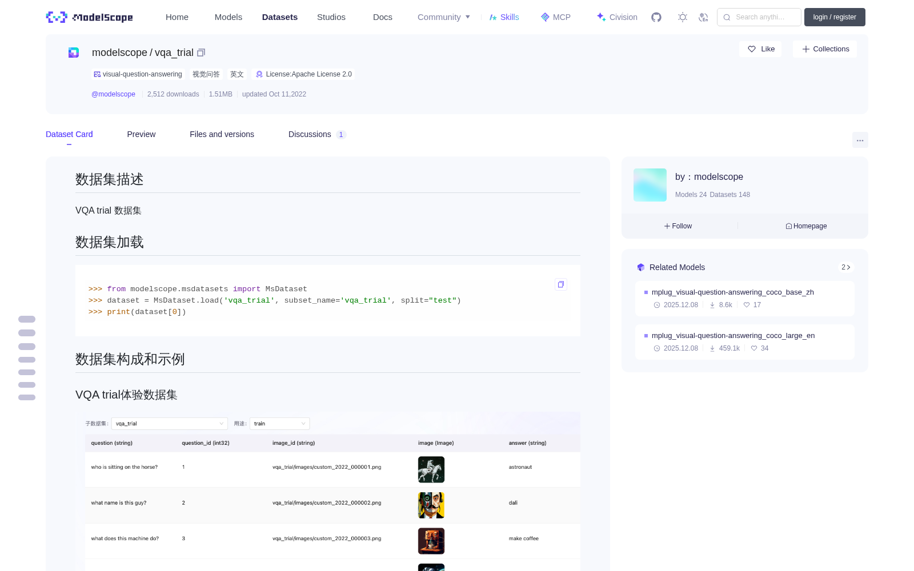Viewport: 914px width, 571px height.
Task: Click "who is sitting on the horse?" cell
Action: (125, 467)
